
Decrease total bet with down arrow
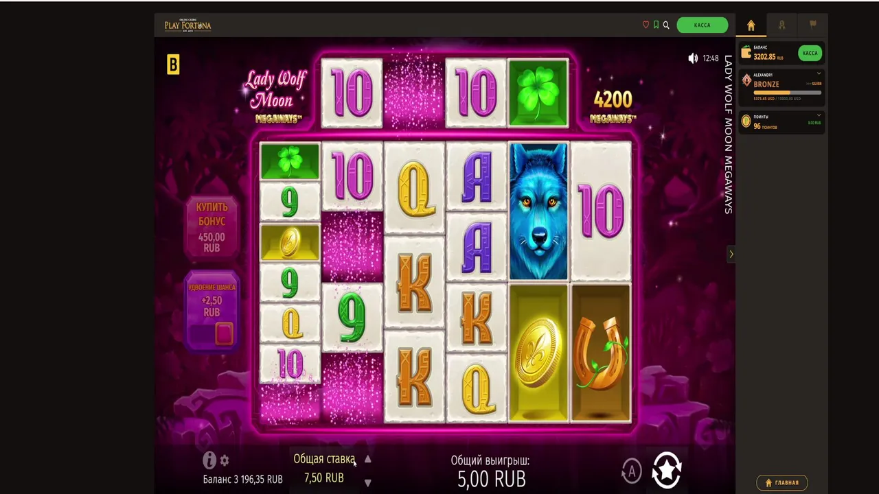point(367,483)
